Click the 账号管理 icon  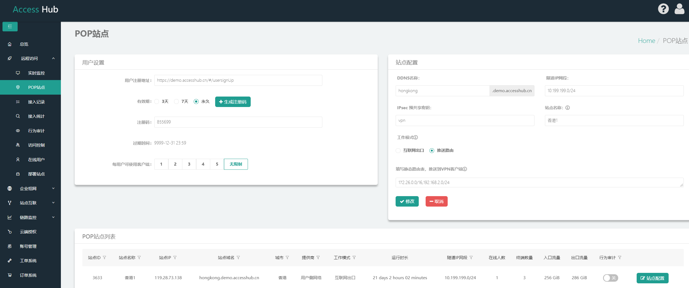10,246
